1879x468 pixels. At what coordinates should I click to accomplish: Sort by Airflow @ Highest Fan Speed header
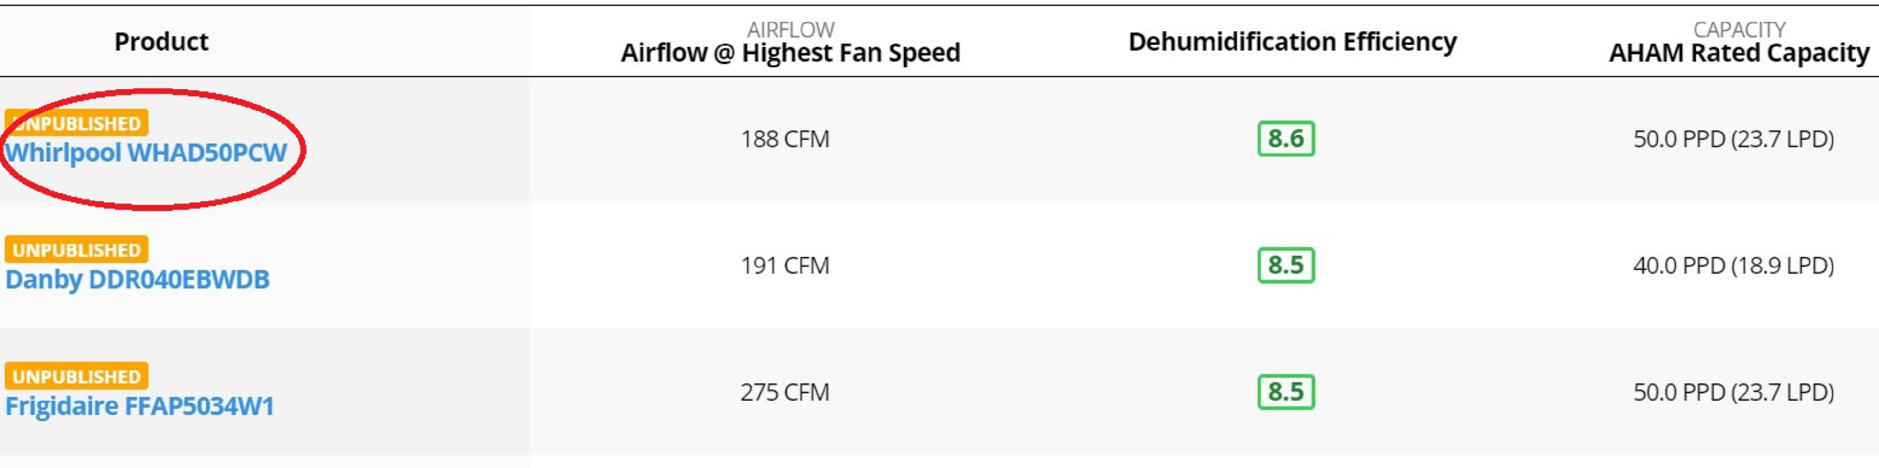790,52
